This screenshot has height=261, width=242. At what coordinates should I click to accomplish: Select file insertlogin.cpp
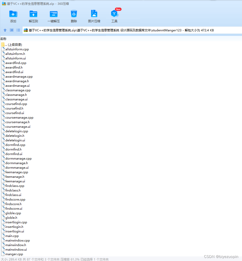(x=14, y=222)
